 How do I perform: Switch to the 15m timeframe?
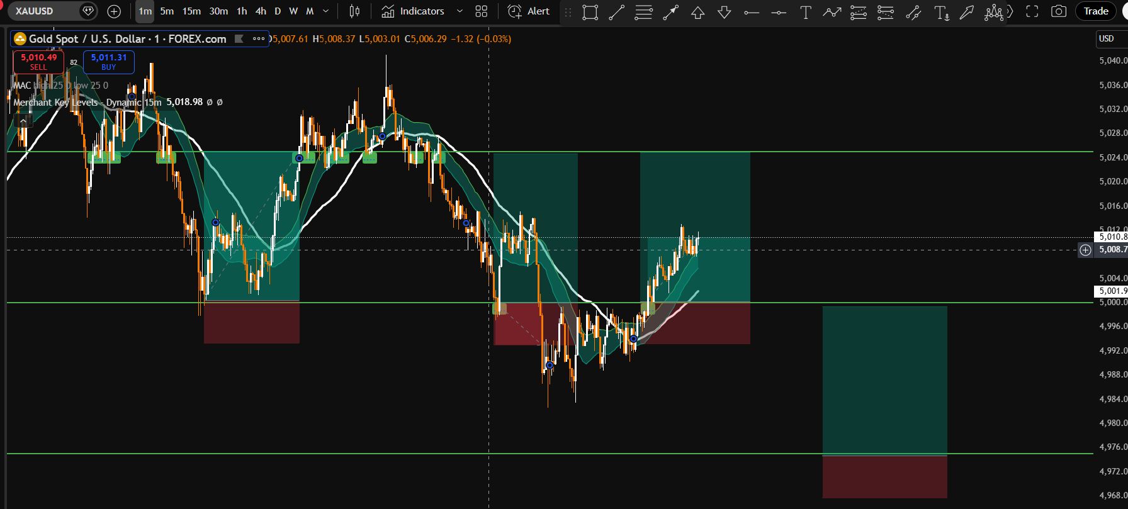[191, 11]
